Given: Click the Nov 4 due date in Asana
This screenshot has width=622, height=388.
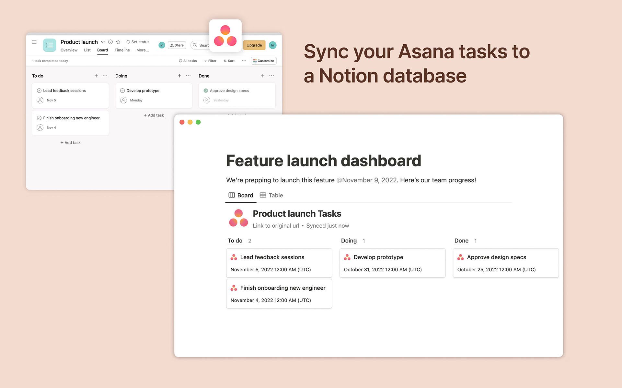Looking at the screenshot, I should (51, 128).
